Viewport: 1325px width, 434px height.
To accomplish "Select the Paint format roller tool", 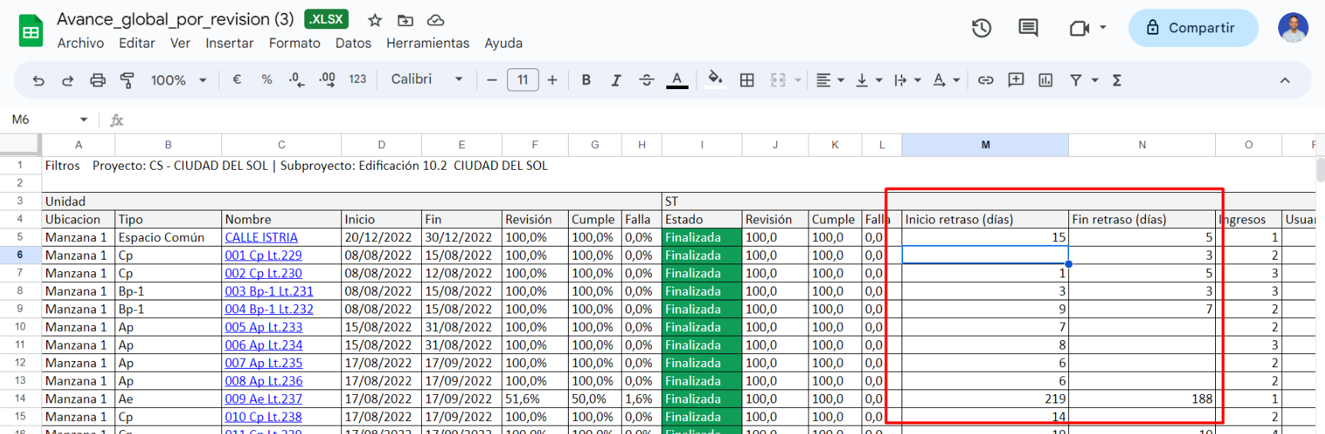I will pos(128,80).
